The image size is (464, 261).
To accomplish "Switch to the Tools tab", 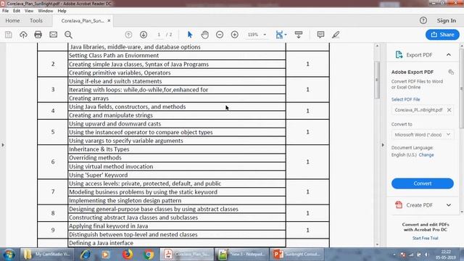I will (36, 21).
